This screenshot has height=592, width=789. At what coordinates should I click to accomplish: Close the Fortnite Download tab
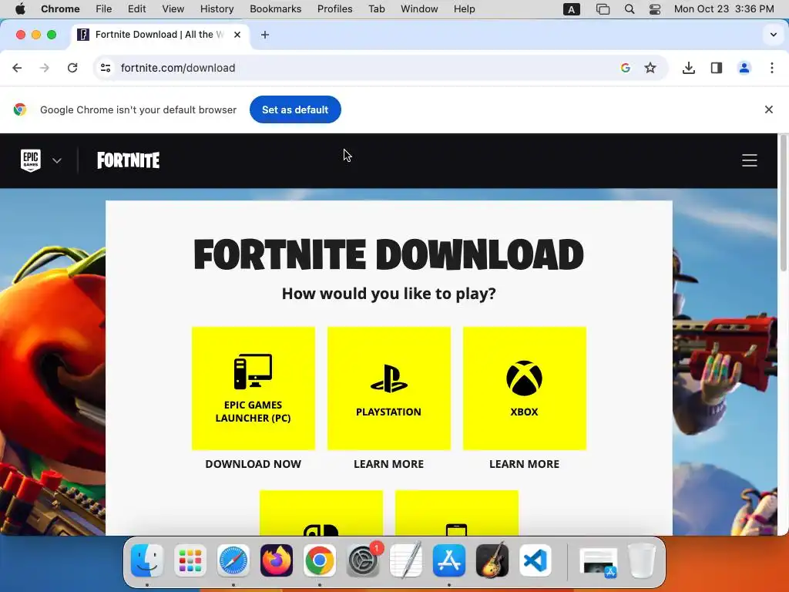click(237, 35)
